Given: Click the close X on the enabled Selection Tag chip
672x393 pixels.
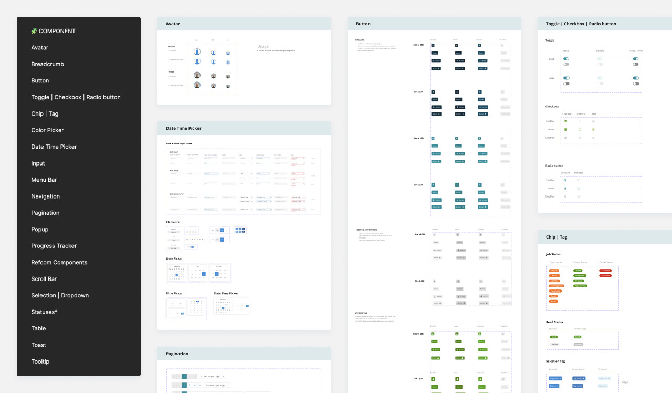Looking at the screenshot, I should tap(560, 378).
